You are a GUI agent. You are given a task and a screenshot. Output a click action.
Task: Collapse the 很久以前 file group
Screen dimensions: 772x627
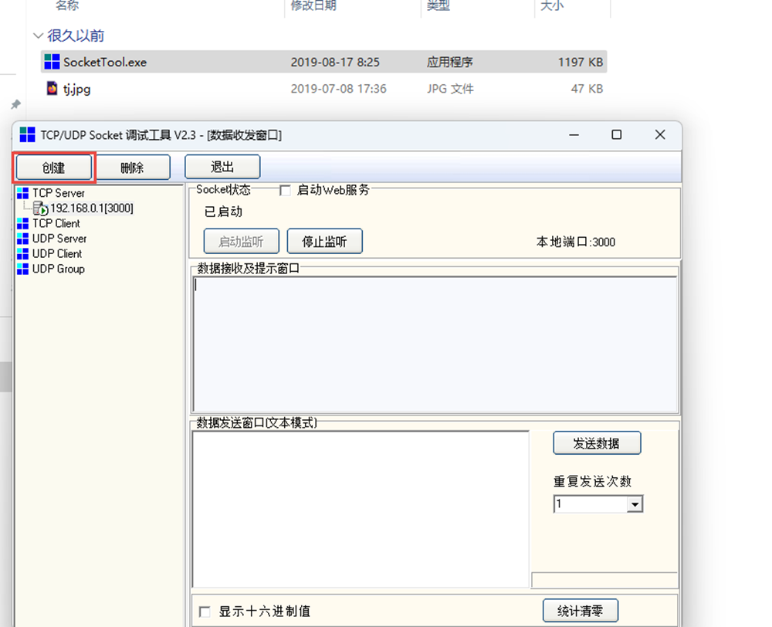(39, 36)
